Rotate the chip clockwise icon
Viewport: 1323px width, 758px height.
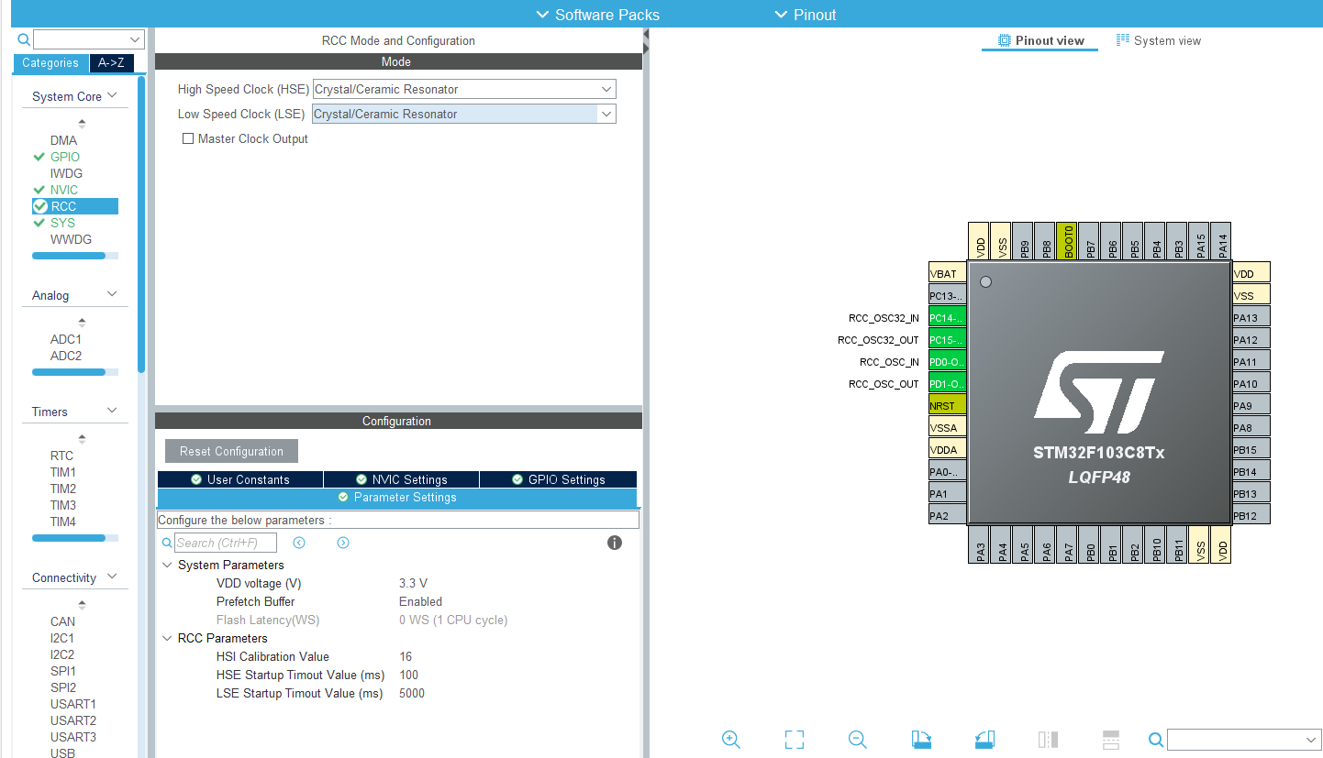point(921,740)
